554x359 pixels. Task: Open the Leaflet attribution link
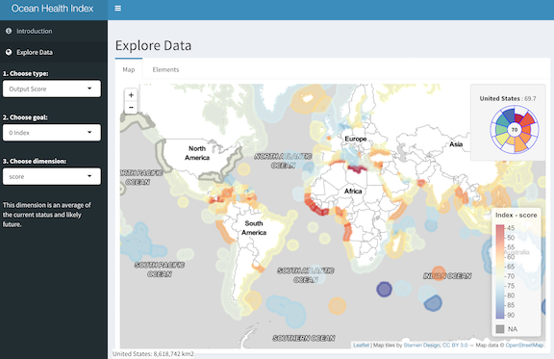coord(361,345)
